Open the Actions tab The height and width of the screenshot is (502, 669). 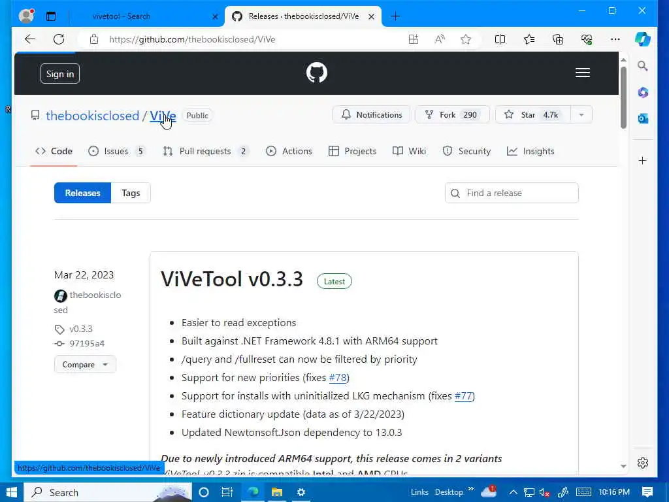point(289,151)
